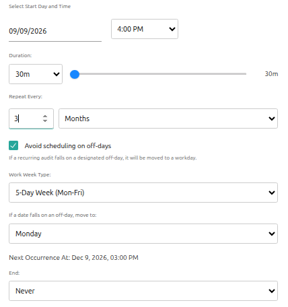This screenshot has height=307, width=288.
Task: Click the off-day explanation helper text
Action: coord(103,158)
